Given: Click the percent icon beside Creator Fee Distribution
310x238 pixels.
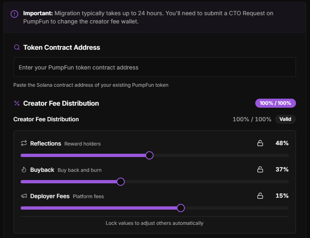Looking at the screenshot, I should [17, 103].
